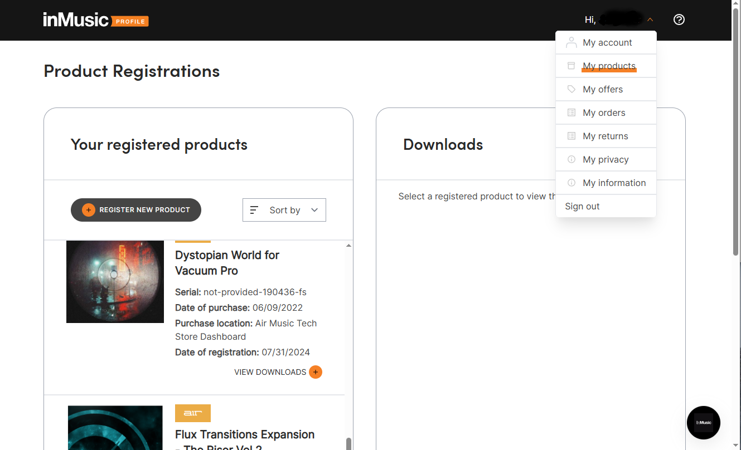The height and width of the screenshot is (450, 741).
Task: Click the Flux Transitions Expansion thumbnail
Action: (115, 427)
